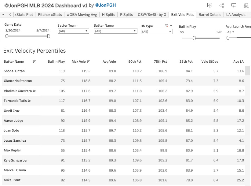Open the P Splits tab
Image resolution: width=251 pixels, height=186 pixels.
126,15
